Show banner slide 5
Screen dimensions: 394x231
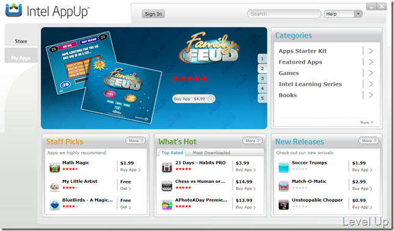pyautogui.click(x=262, y=98)
